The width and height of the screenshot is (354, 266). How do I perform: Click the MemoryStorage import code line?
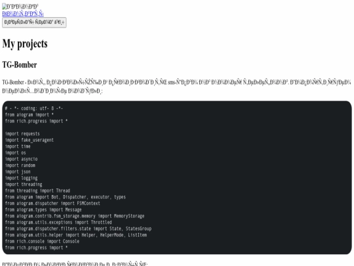[75, 216]
